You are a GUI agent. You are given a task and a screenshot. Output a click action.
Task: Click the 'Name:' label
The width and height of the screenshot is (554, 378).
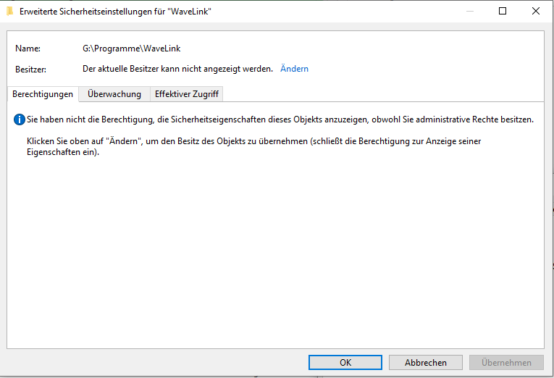(x=28, y=49)
